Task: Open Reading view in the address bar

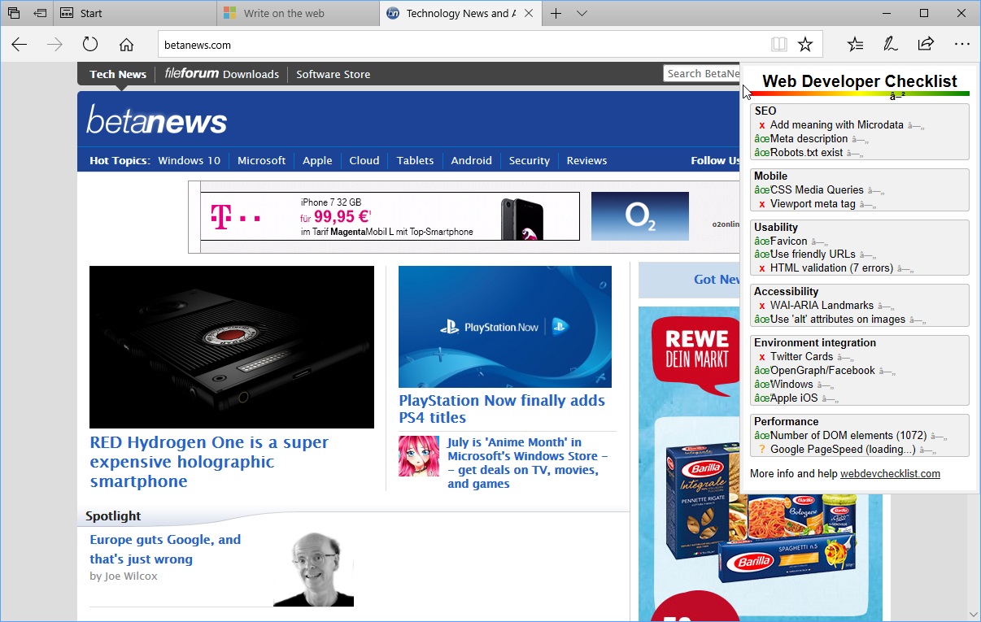Action: point(779,44)
